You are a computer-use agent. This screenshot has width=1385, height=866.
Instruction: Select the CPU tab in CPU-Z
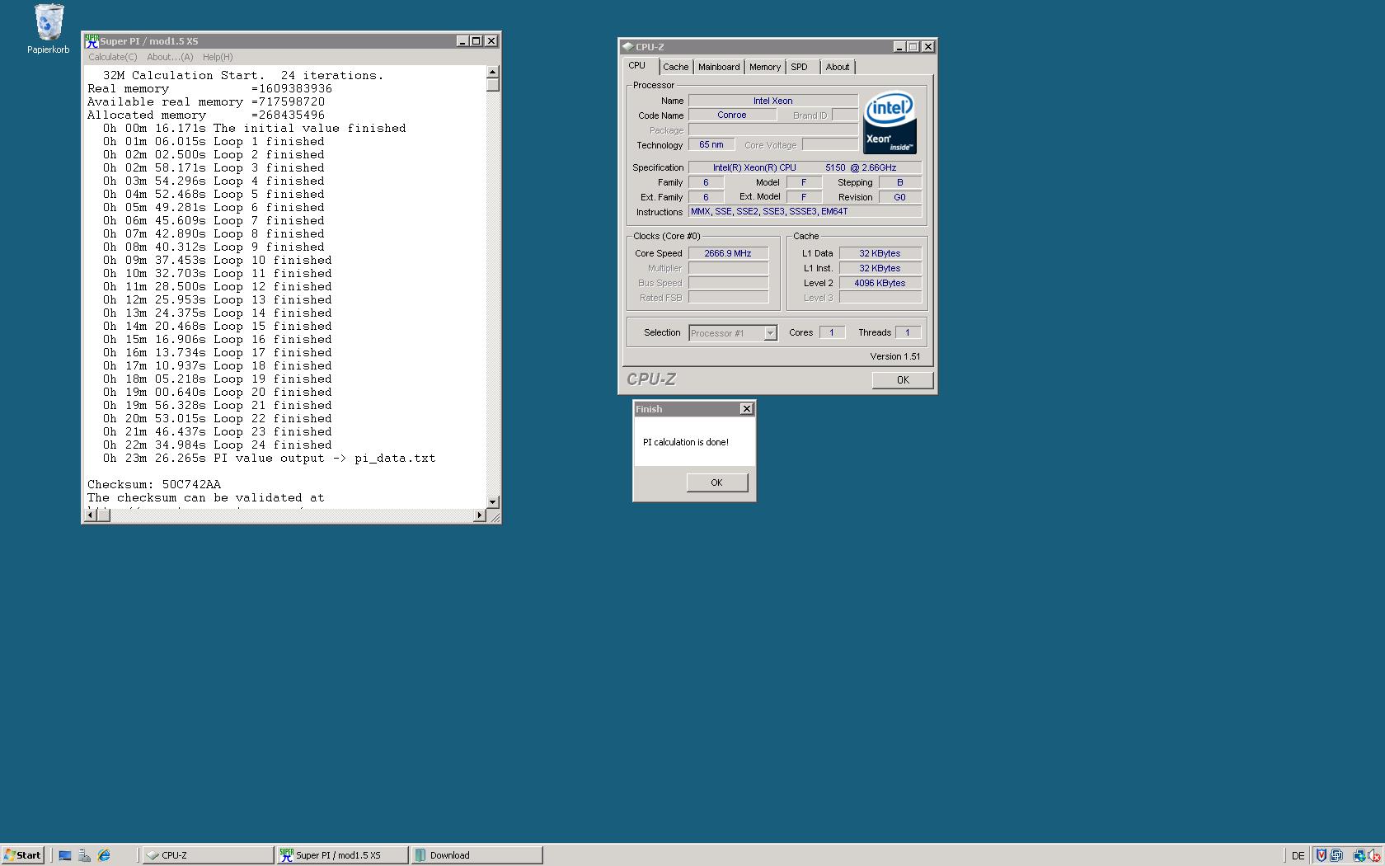pos(637,66)
